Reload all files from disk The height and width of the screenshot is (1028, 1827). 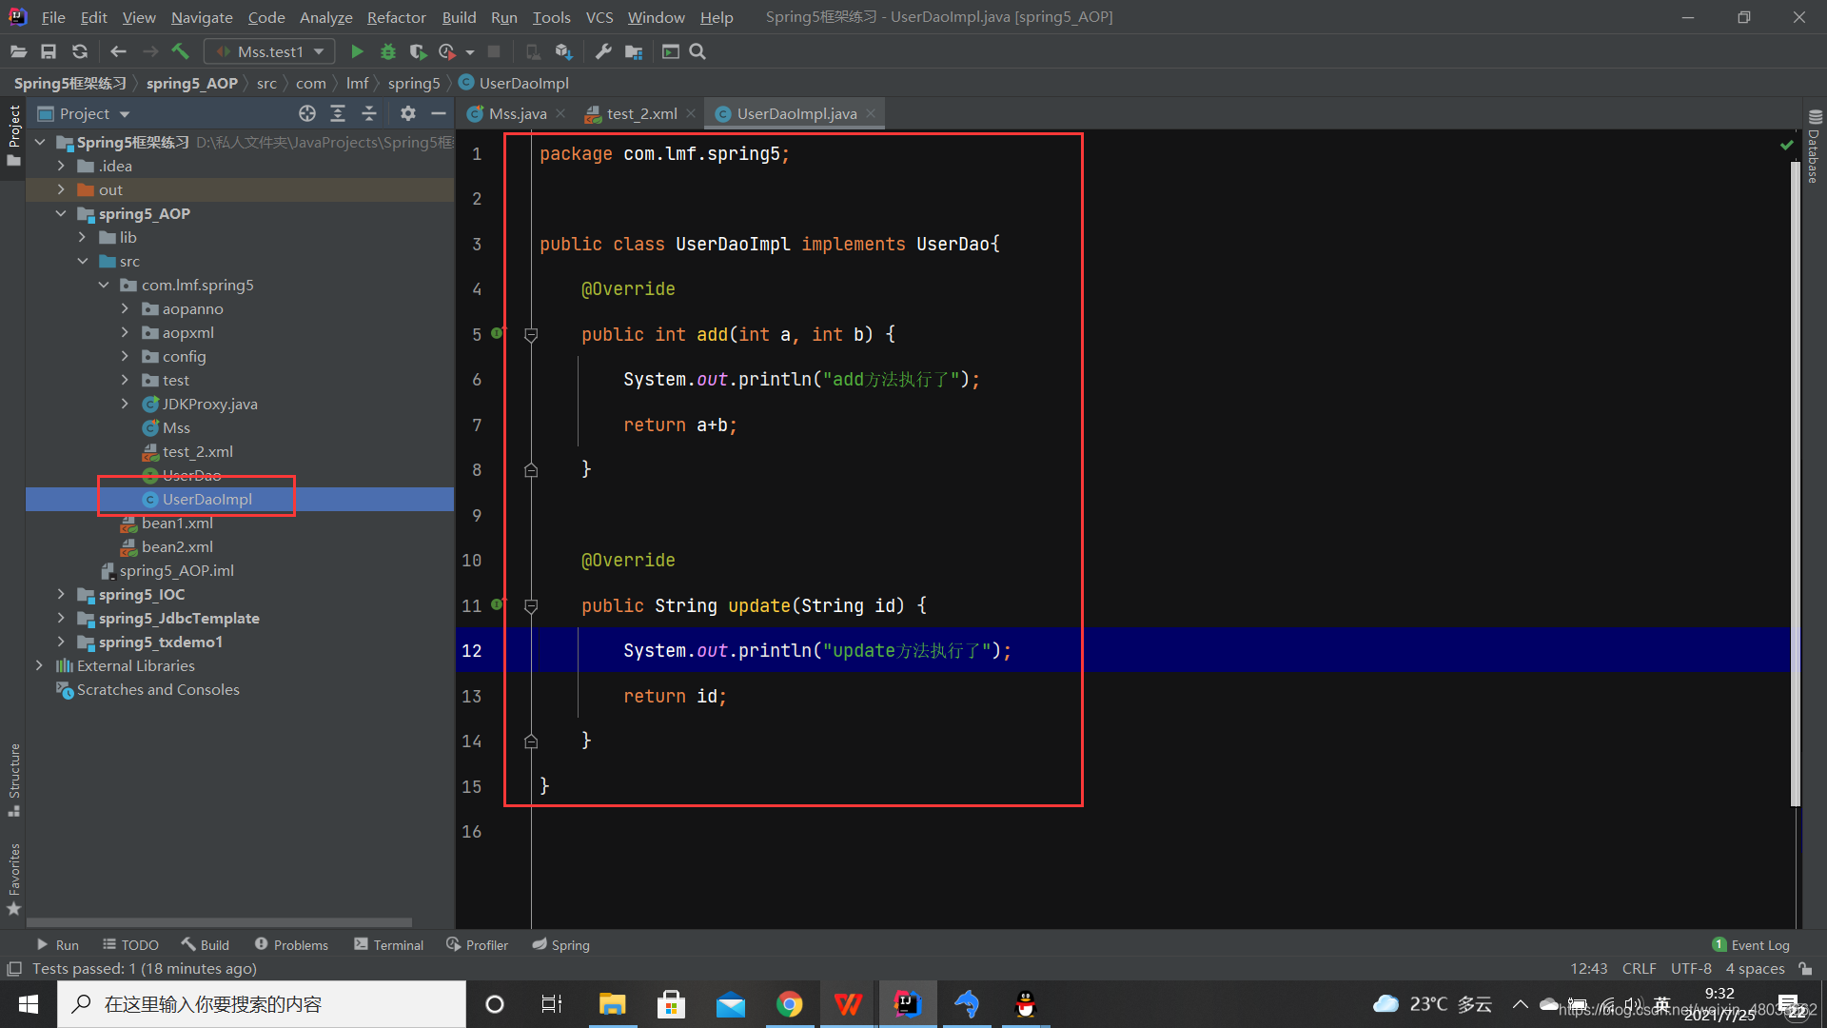(80, 52)
